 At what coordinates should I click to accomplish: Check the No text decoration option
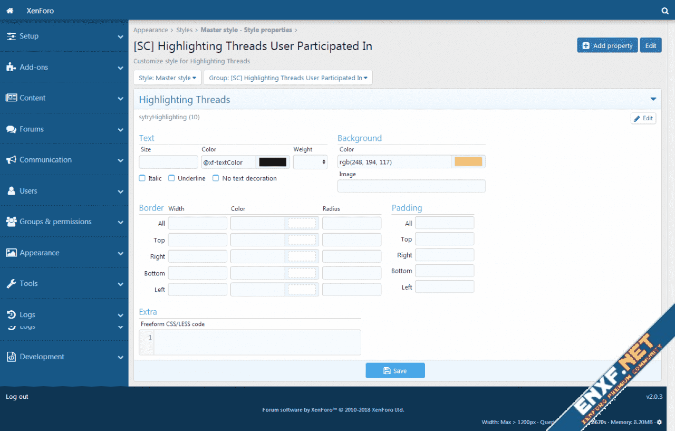[216, 178]
